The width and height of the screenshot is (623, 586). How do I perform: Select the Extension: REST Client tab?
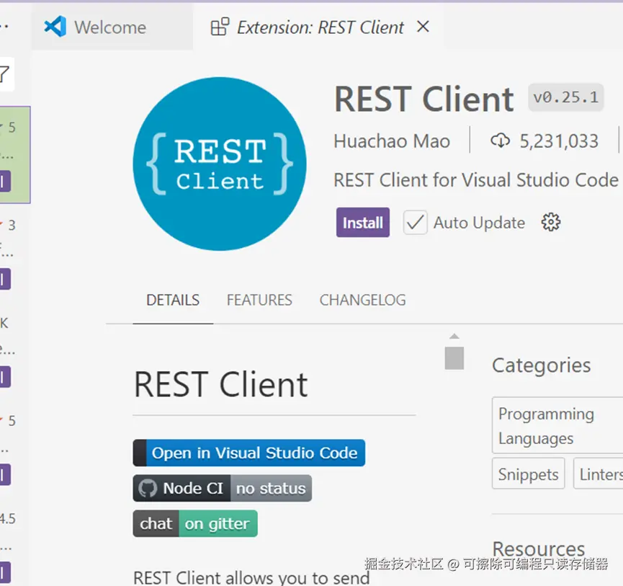point(320,27)
